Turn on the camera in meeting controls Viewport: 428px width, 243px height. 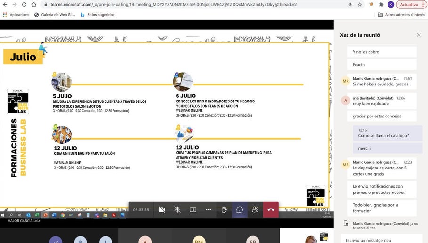click(162, 209)
